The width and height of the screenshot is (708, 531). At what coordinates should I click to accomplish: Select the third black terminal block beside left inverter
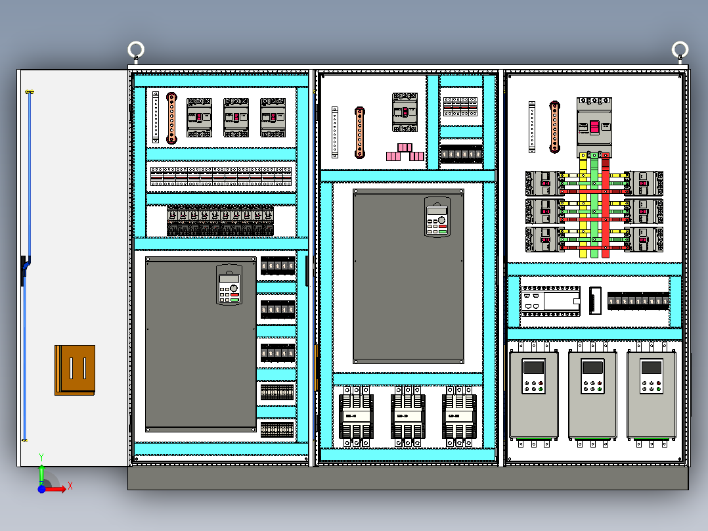(278, 352)
